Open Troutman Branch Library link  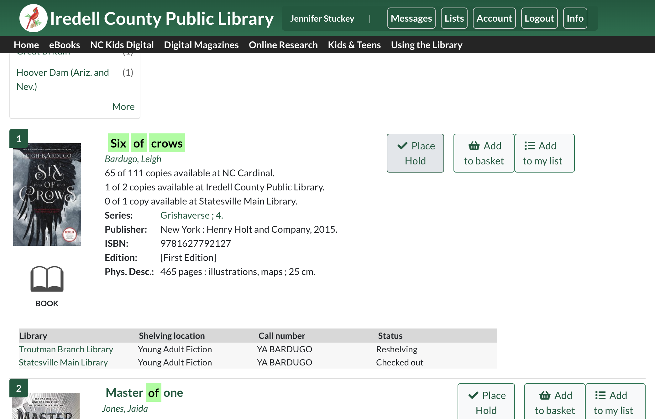coord(66,349)
